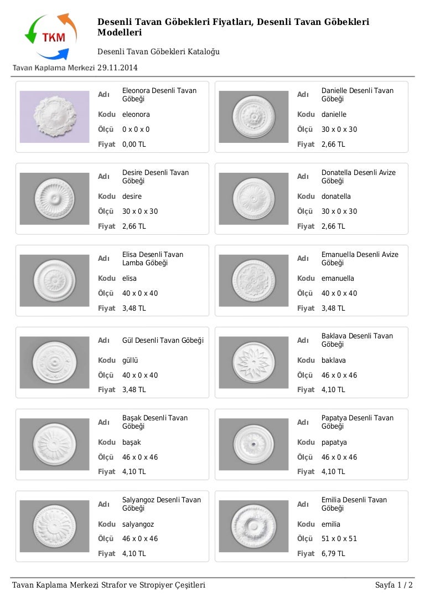Select the Baklava star-pattern rose thumbnail

(x=253, y=362)
